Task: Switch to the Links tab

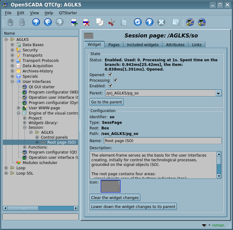Action: [x=197, y=45]
